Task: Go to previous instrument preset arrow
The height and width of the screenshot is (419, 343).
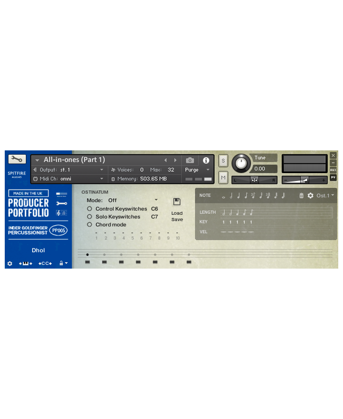Action: [x=165, y=160]
